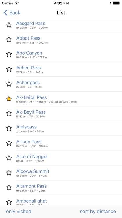
Task: Switch to sort by distance
Action: [x=98, y=212]
